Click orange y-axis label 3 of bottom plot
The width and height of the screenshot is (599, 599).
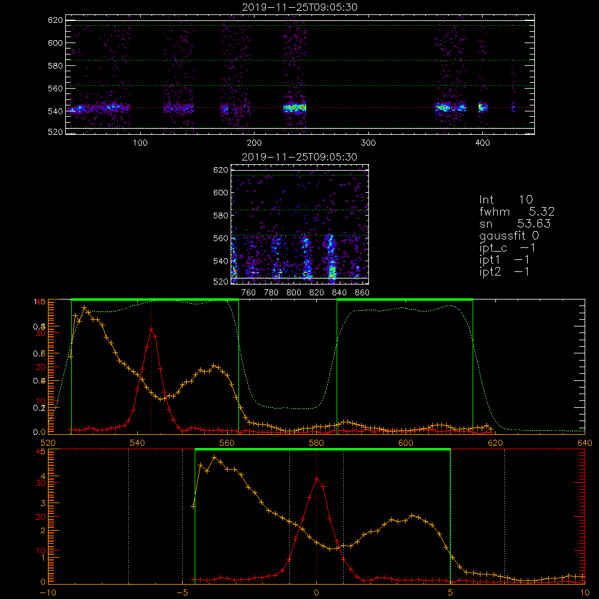(43, 503)
